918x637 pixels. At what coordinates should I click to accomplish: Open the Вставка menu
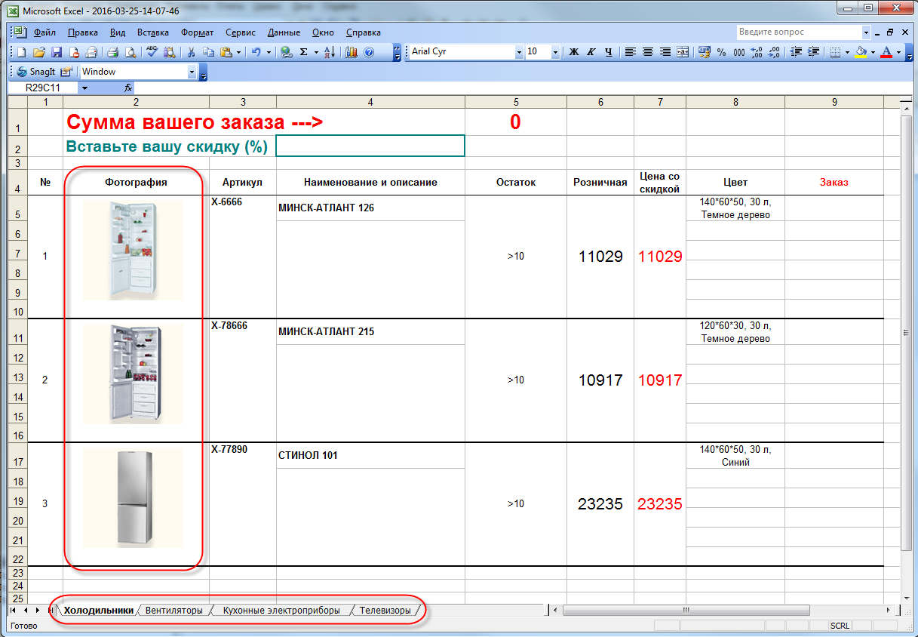coord(153,32)
